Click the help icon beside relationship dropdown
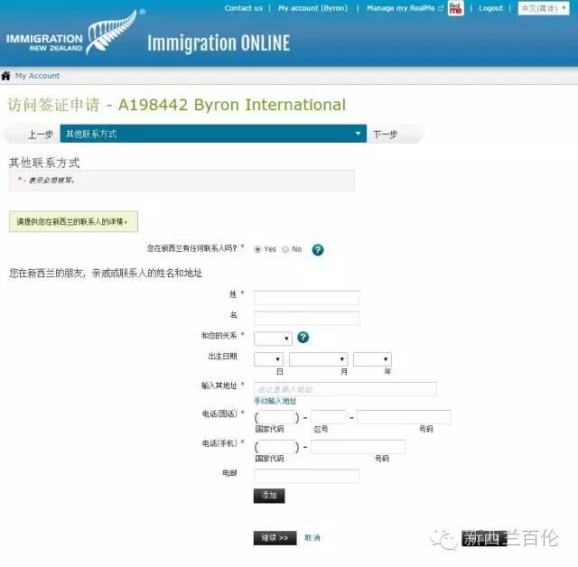578x567 pixels. (303, 337)
